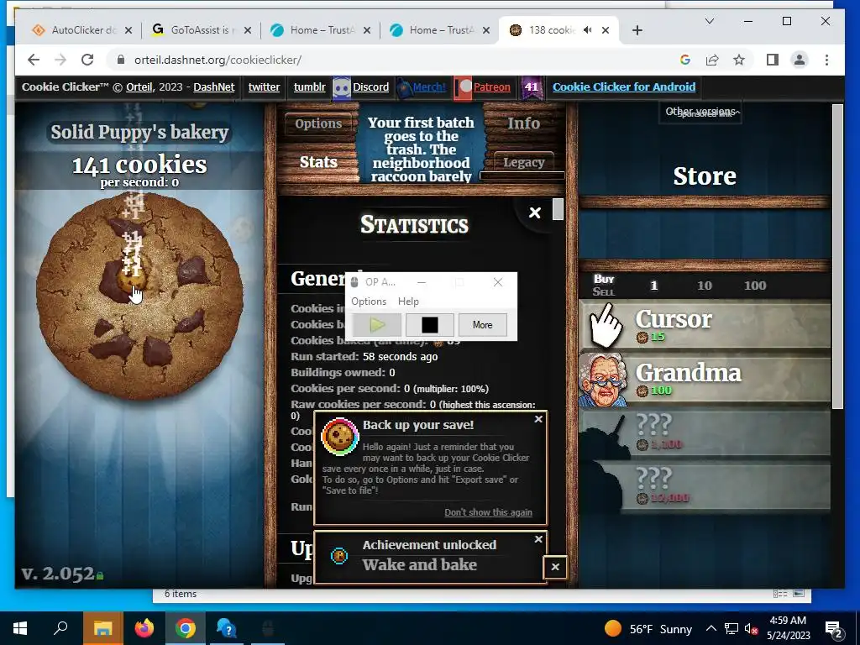Viewport: 860px width, 645px height.
Task: Start the OP Auto Clicker play button
Action: click(x=377, y=325)
